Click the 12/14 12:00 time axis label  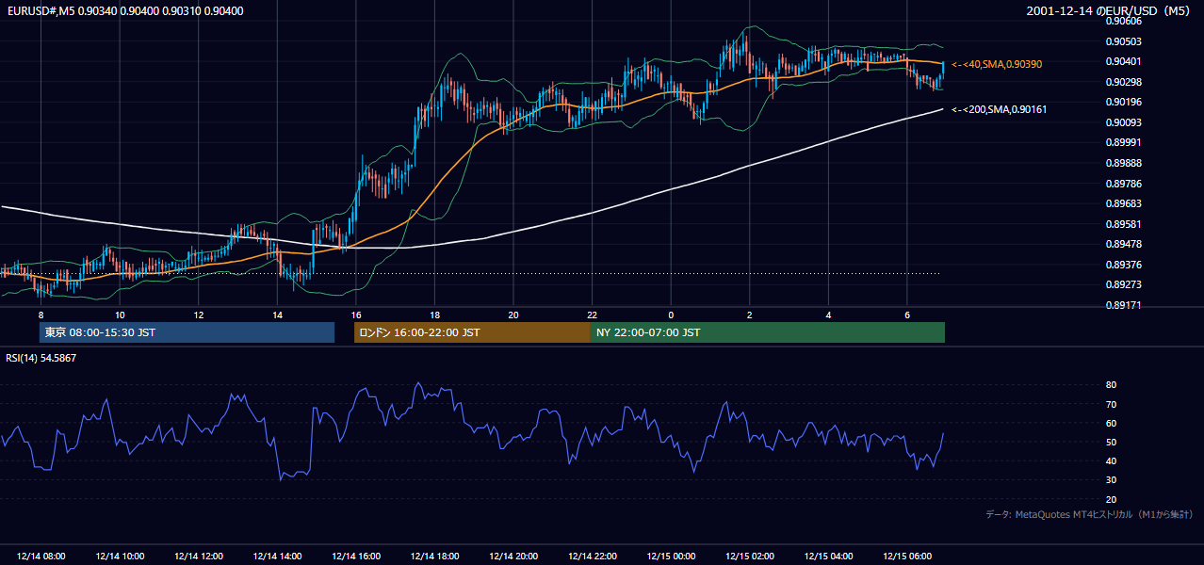tap(199, 557)
